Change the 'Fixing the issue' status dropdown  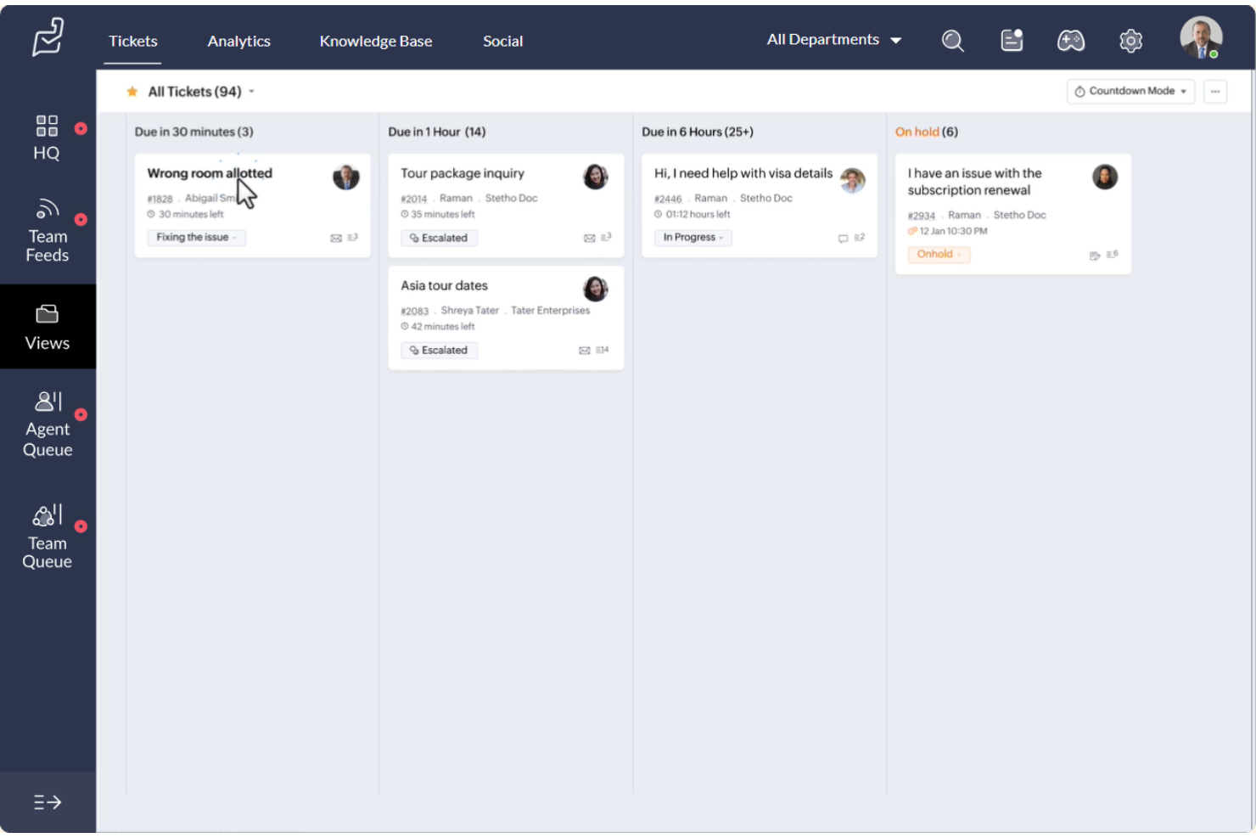click(x=196, y=238)
